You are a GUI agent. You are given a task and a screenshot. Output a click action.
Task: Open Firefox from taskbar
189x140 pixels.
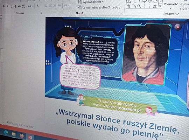point(22,136)
